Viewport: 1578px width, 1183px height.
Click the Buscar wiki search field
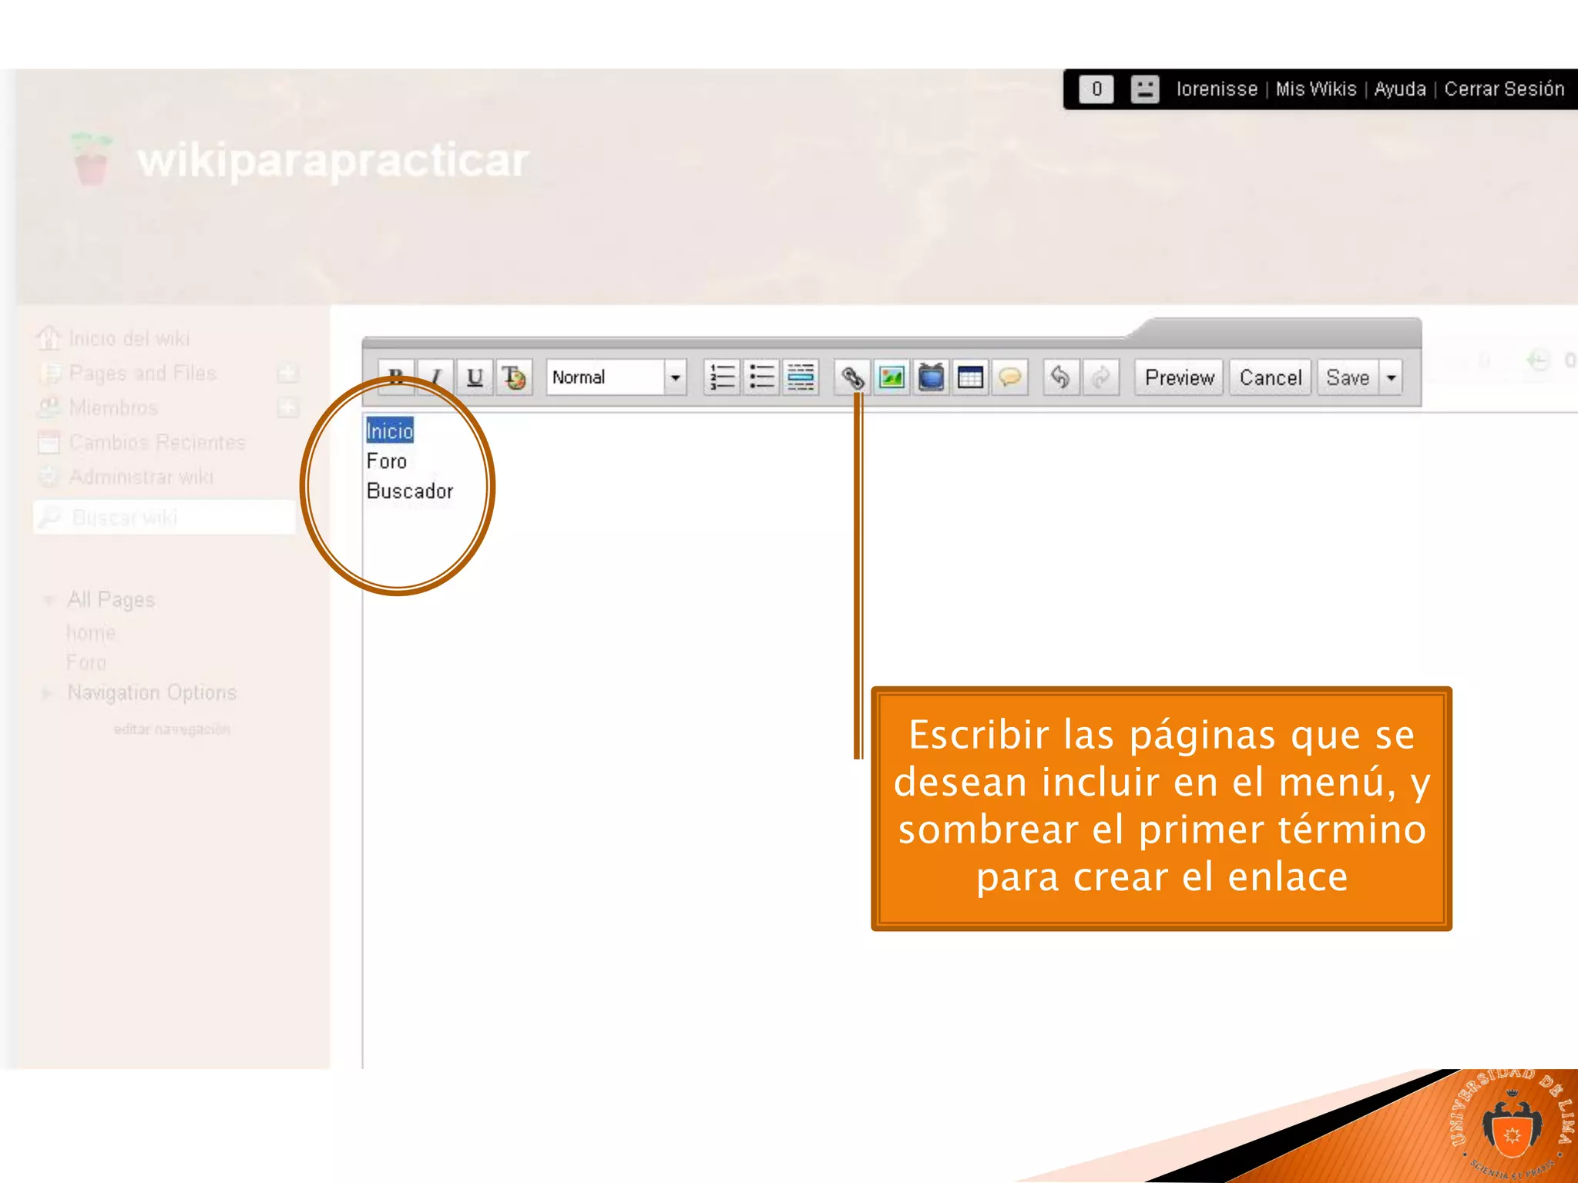pyautogui.click(x=164, y=517)
